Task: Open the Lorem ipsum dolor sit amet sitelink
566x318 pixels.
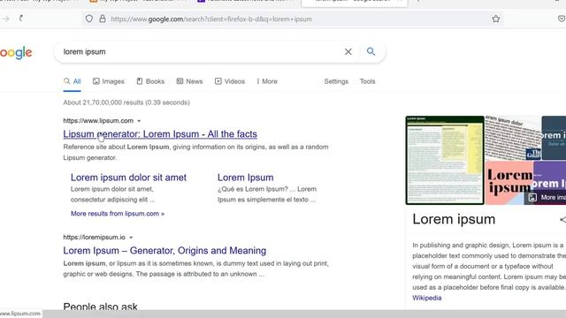Action: pos(128,178)
